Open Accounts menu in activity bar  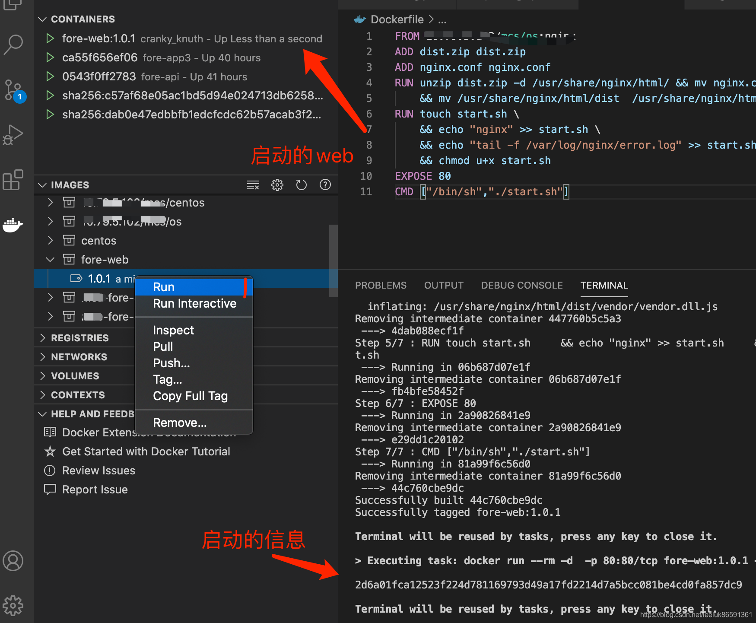pyautogui.click(x=13, y=561)
